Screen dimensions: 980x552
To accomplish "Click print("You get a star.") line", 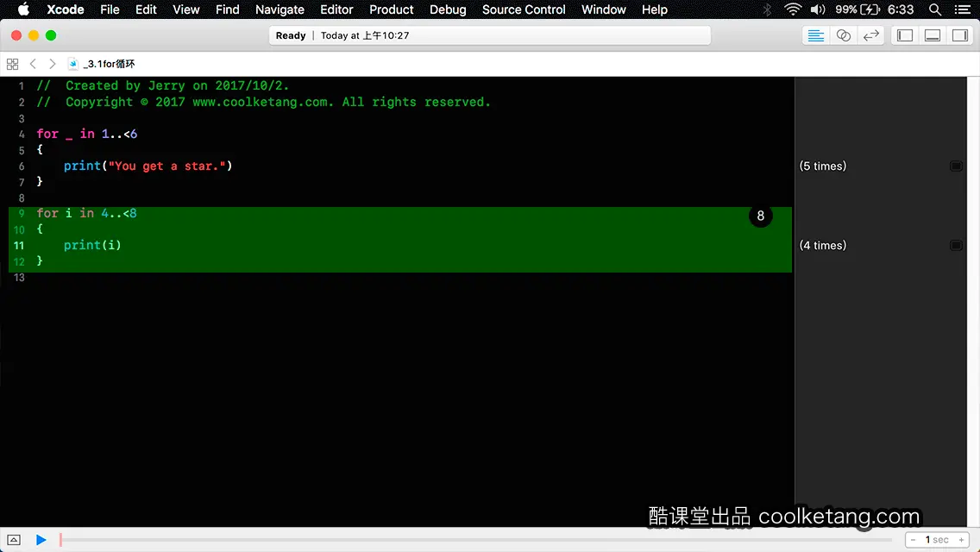I will point(148,166).
